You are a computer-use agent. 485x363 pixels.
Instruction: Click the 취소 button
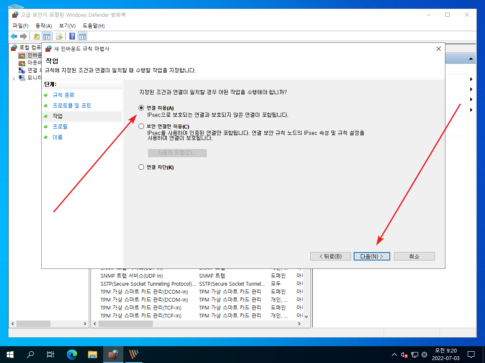(x=414, y=256)
